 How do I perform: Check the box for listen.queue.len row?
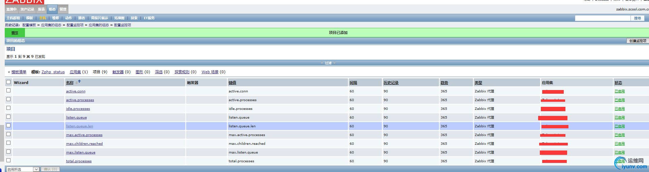(8, 125)
